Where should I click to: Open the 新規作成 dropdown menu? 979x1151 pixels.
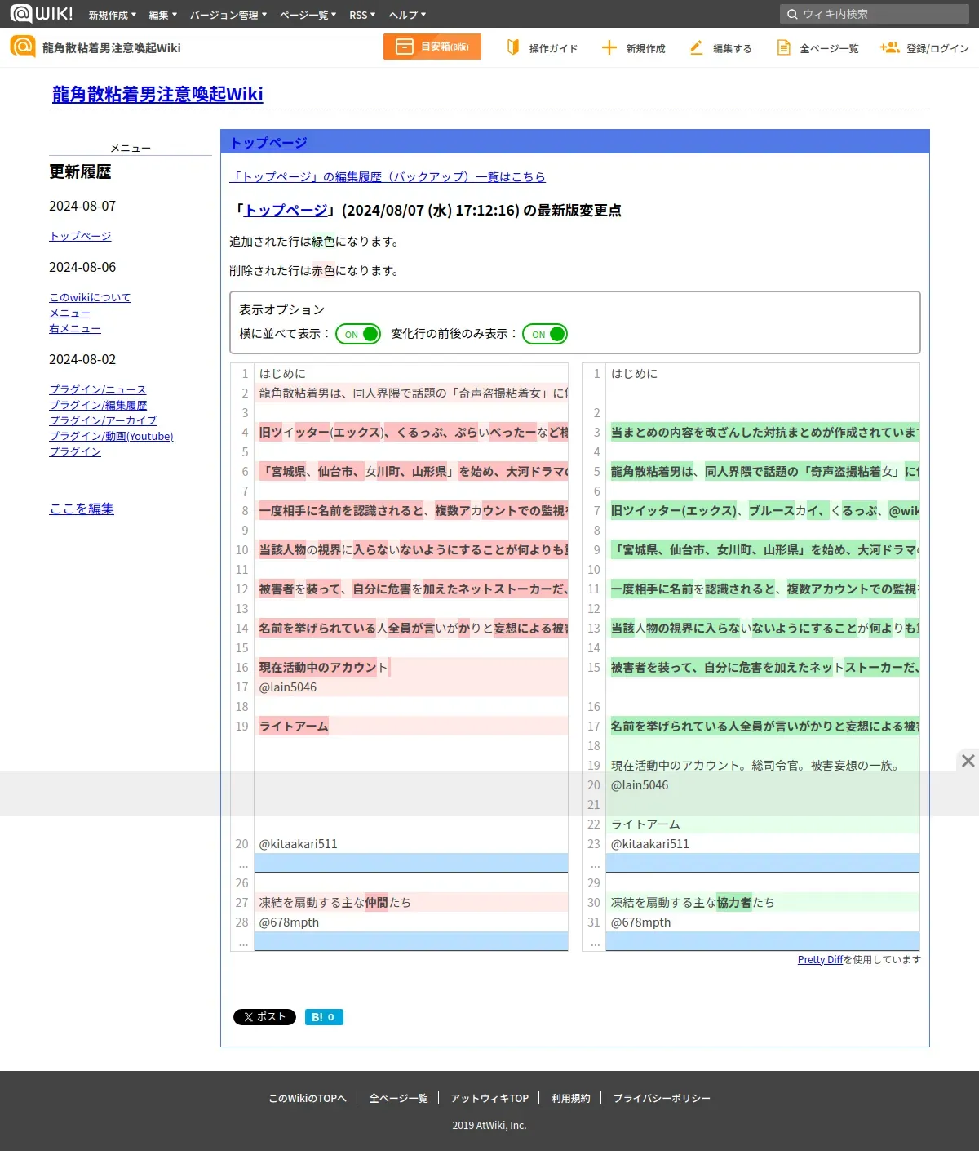(x=113, y=15)
